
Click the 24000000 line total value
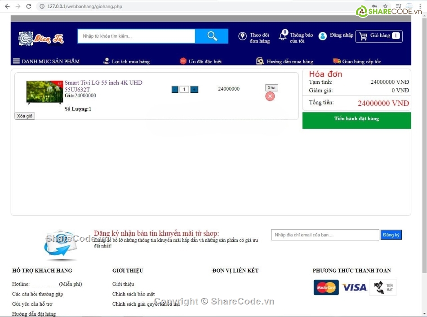click(229, 89)
